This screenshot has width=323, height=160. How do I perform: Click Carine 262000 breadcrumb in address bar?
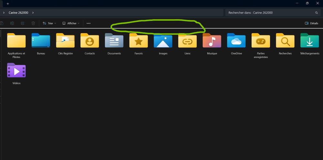pyautogui.click(x=18, y=13)
